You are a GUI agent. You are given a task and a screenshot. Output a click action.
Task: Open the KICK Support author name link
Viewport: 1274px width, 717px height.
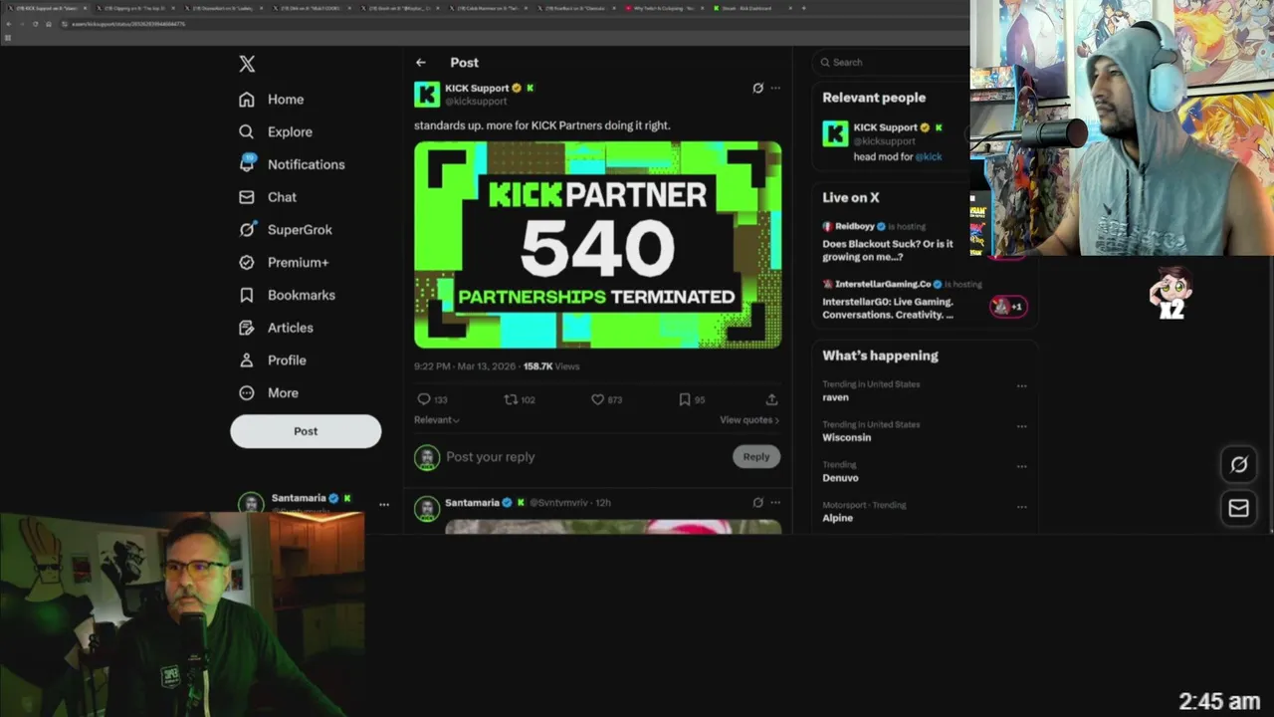click(477, 88)
